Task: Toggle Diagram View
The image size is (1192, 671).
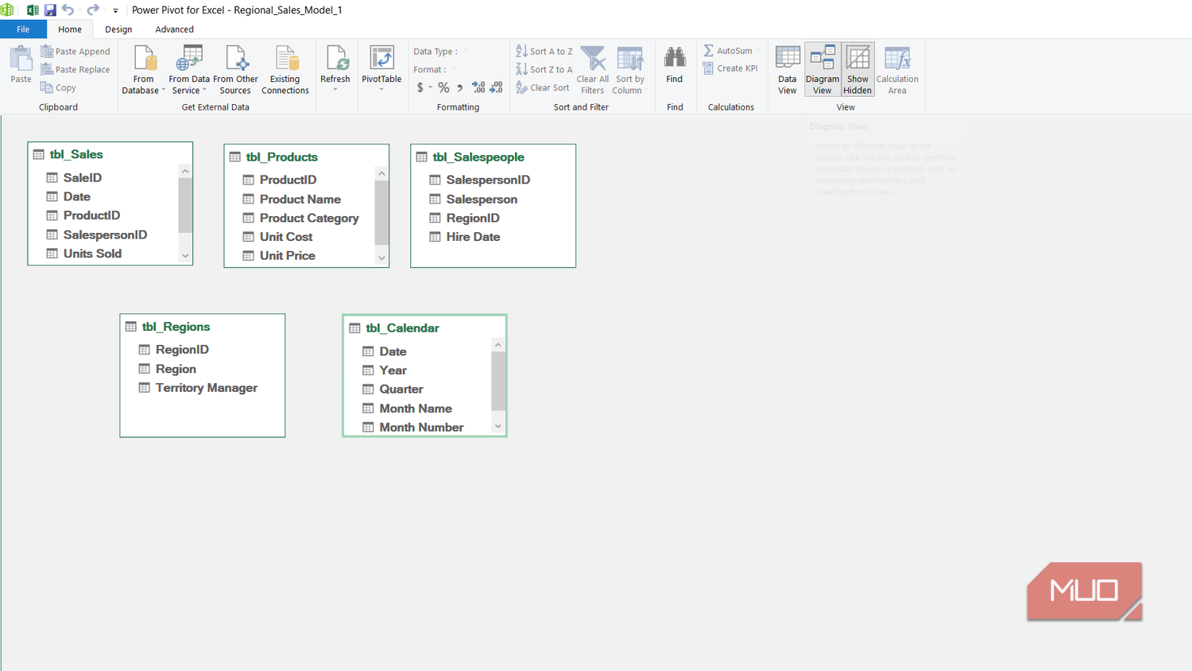Action: [822, 70]
